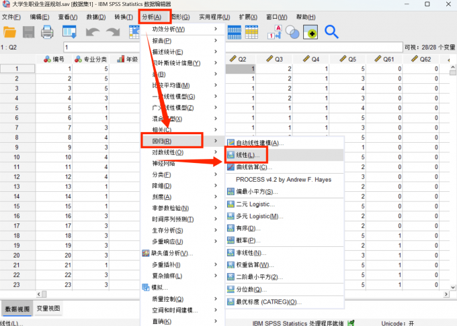Expand 描述统计(E) submenu

click(x=183, y=52)
